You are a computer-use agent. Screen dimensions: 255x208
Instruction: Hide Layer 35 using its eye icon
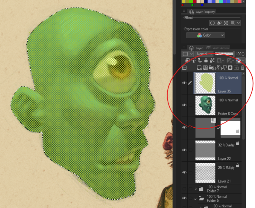click(x=184, y=83)
